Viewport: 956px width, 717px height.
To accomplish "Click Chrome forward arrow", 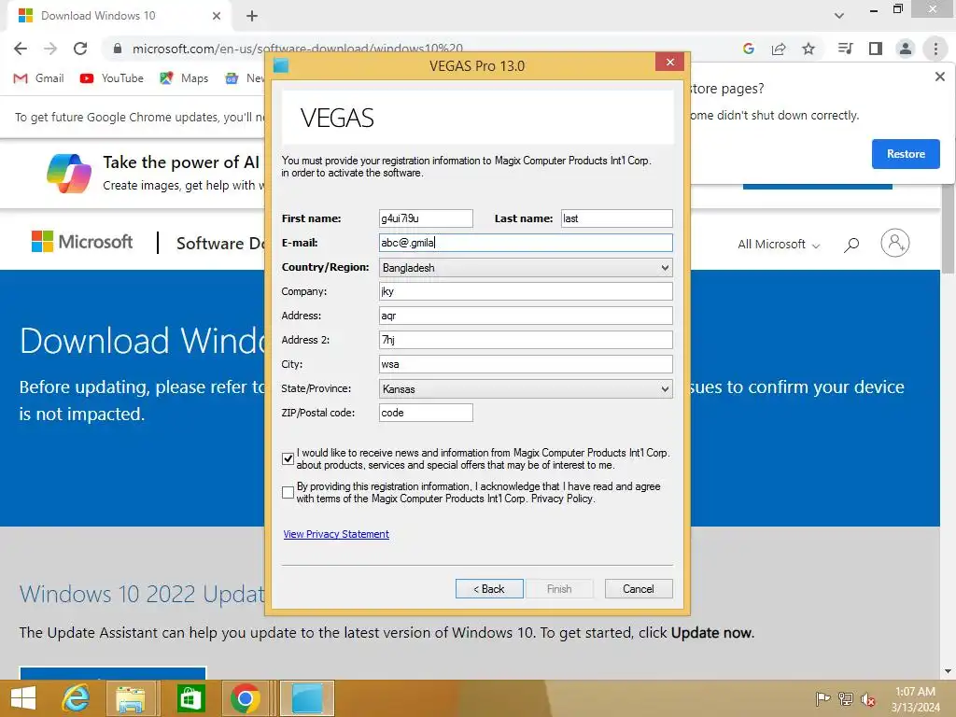I will [x=50, y=49].
